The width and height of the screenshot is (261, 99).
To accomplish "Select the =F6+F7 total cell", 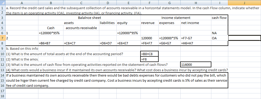I will tap(149, 43).
